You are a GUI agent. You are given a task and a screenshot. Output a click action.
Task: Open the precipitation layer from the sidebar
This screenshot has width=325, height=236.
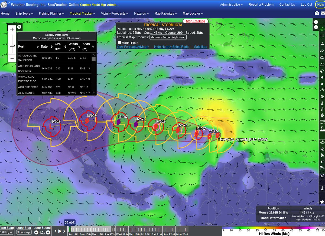pos(321,57)
